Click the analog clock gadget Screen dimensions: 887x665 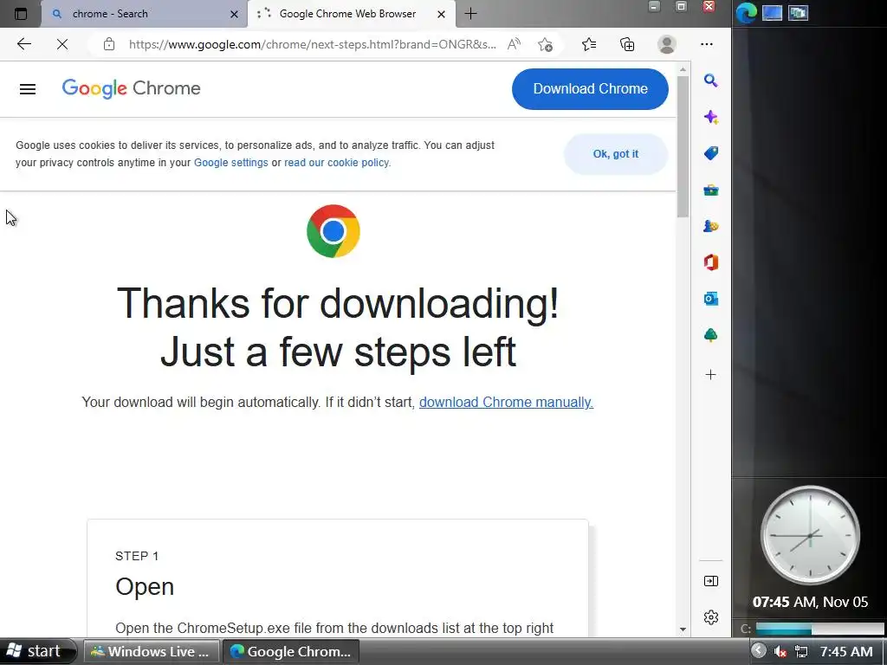[810, 535]
